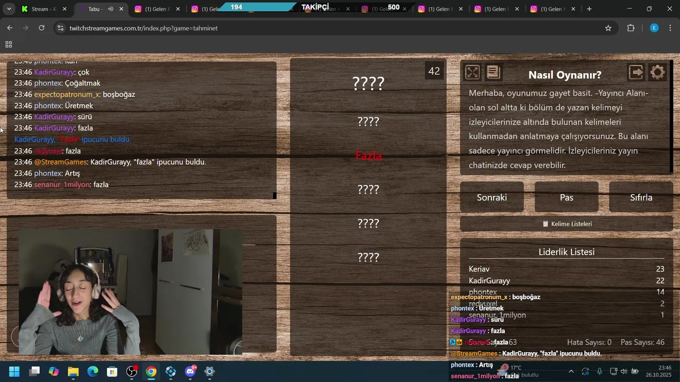
Task: Open the volume icon in system tray
Action: [624, 371]
